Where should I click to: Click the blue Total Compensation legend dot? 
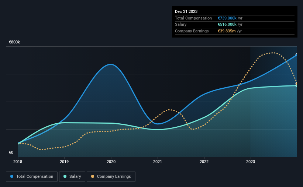(x=12, y=176)
